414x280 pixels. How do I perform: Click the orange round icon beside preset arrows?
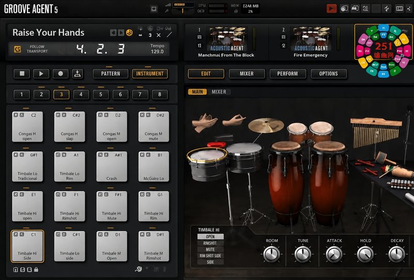(x=129, y=33)
